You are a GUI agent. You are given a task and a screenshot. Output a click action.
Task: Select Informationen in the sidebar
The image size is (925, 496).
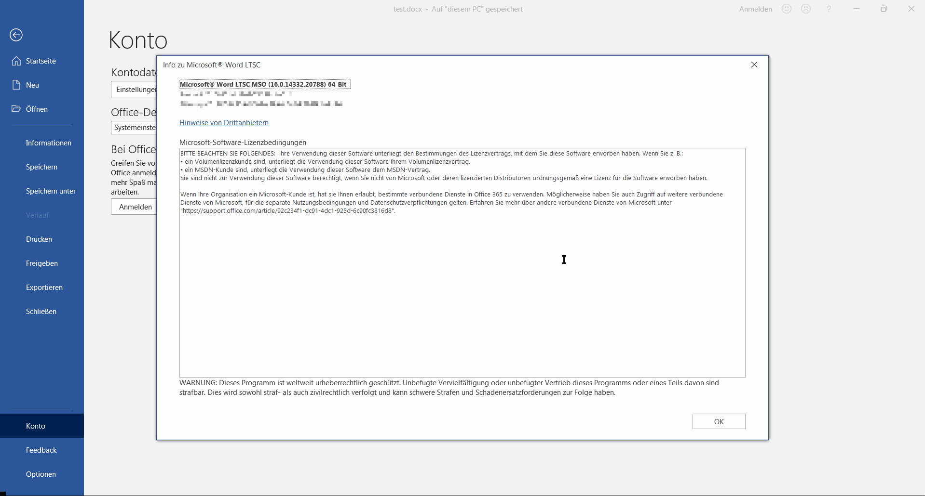click(48, 143)
